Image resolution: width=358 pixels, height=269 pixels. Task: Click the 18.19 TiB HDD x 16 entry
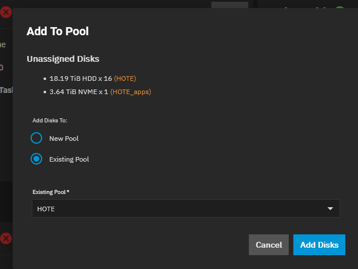tap(80, 79)
